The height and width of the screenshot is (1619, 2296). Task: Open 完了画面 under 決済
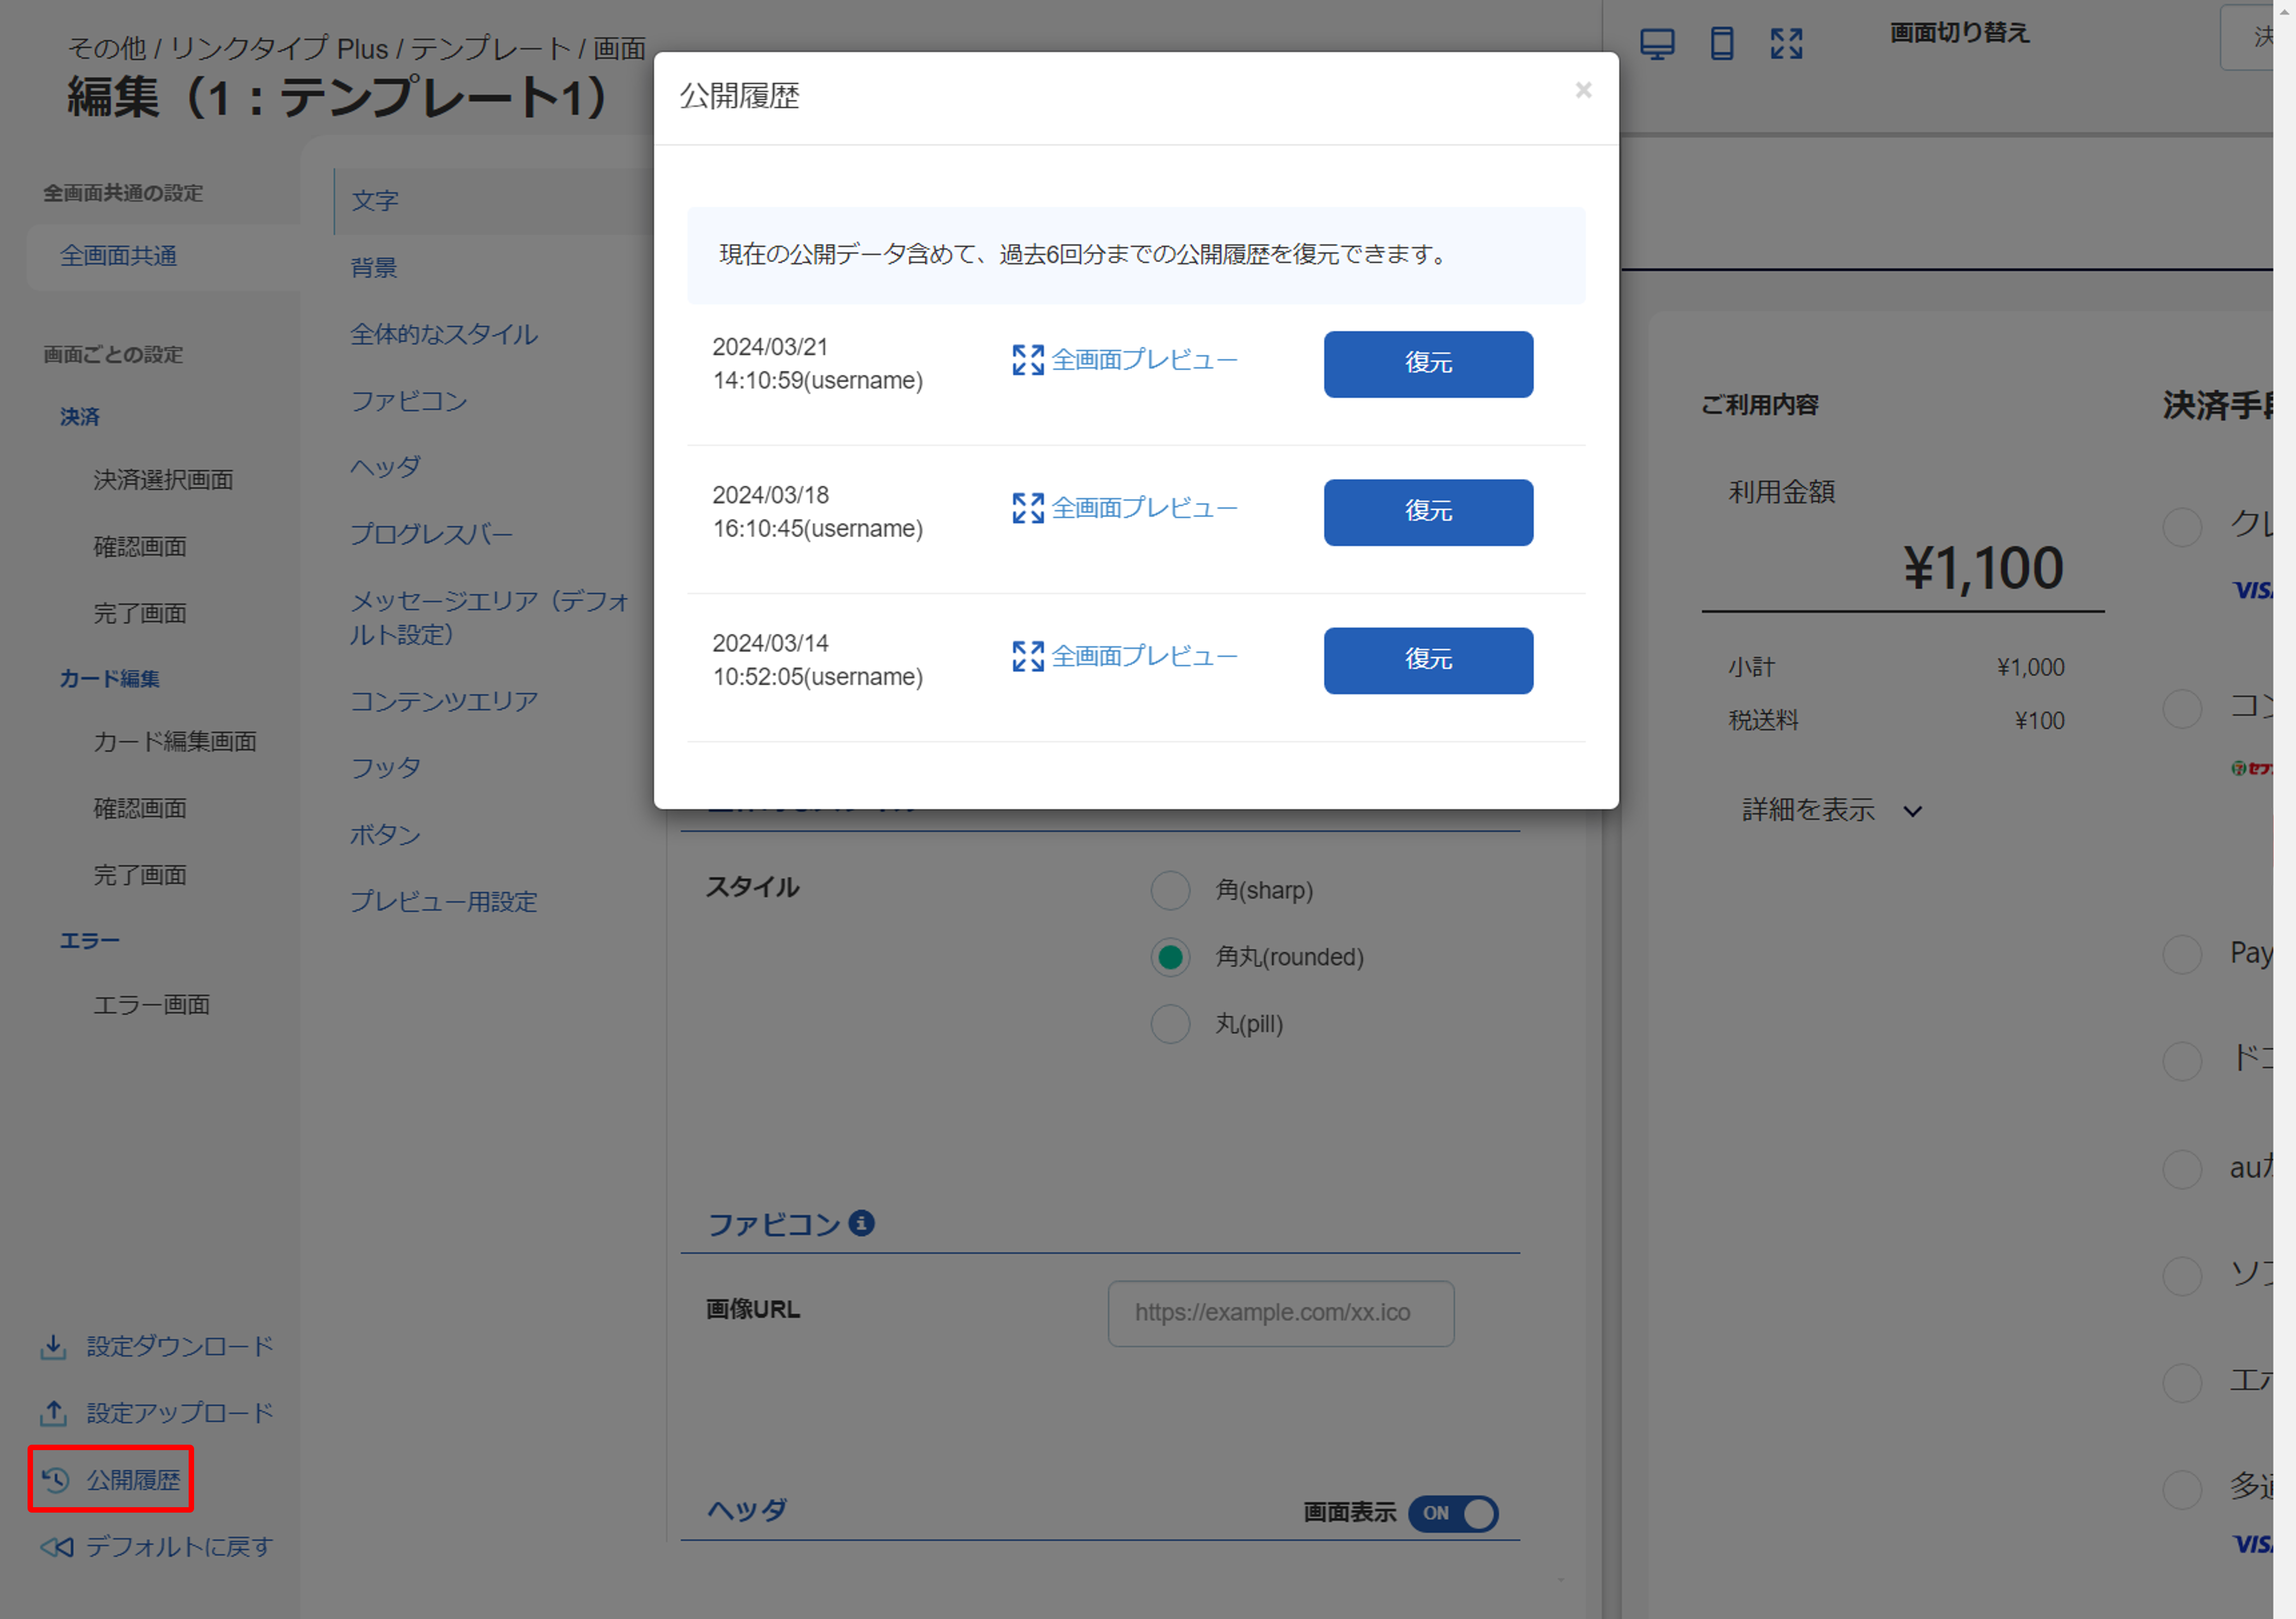coord(140,613)
